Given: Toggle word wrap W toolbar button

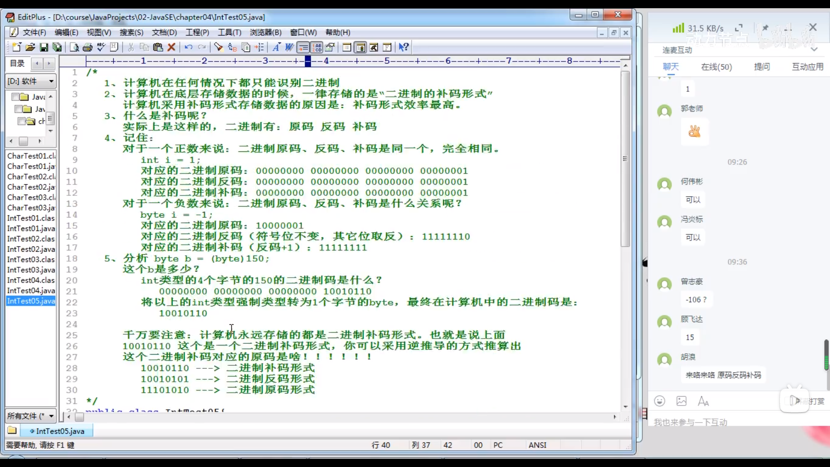Looking at the screenshot, I should [289, 47].
